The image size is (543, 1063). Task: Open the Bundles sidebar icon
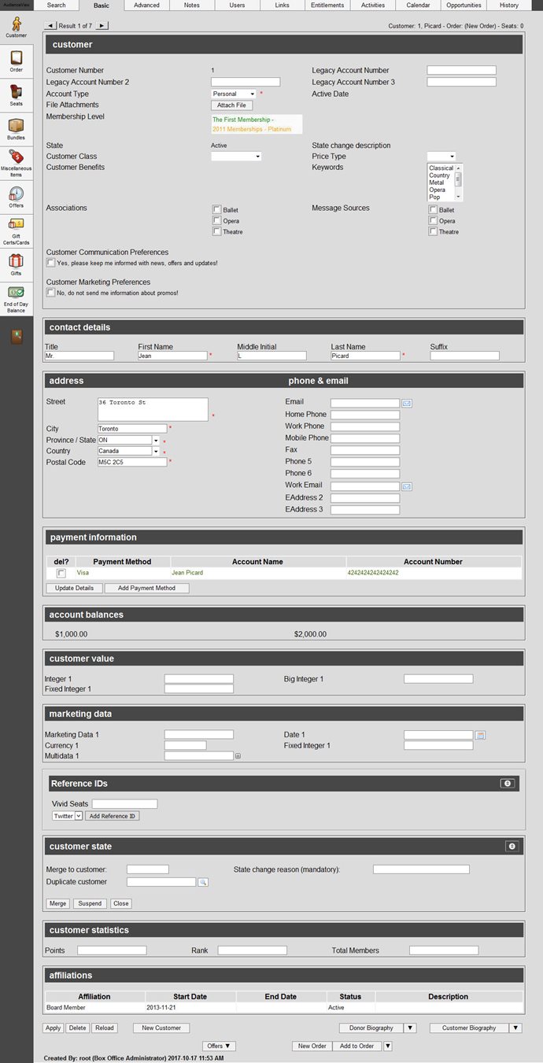(x=16, y=129)
